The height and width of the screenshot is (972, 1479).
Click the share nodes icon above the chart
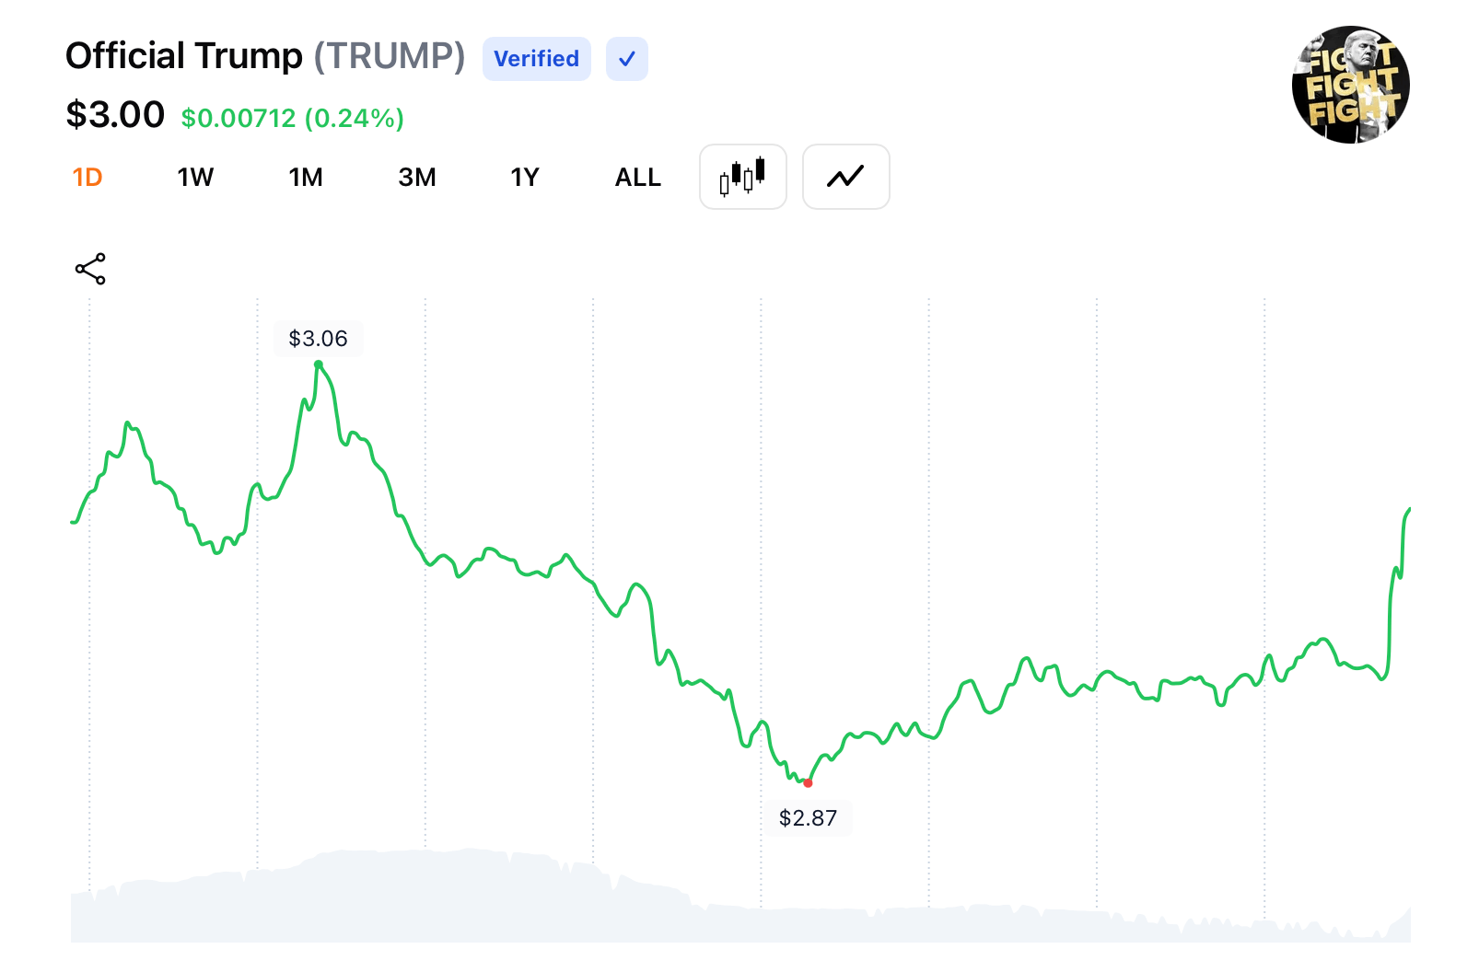(x=90, y=268)
